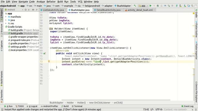Viewport: 198px width, 111px height.
Task: Collapse code block at line 68 fold marker
Action: pos(48,48)
